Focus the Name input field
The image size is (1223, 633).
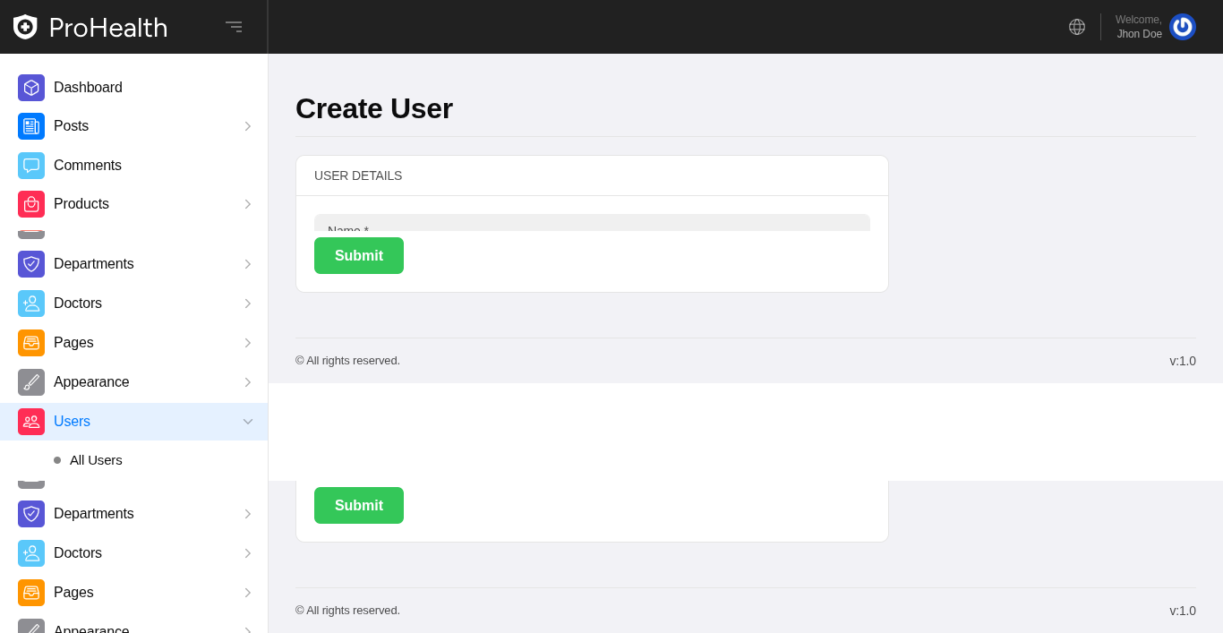click(x=592, y=223)
